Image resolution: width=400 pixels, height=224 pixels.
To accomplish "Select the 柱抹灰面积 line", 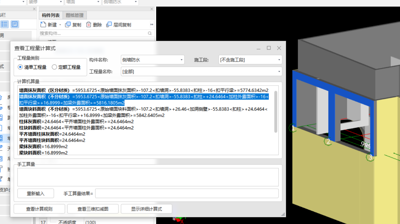I will pos(76,121).
